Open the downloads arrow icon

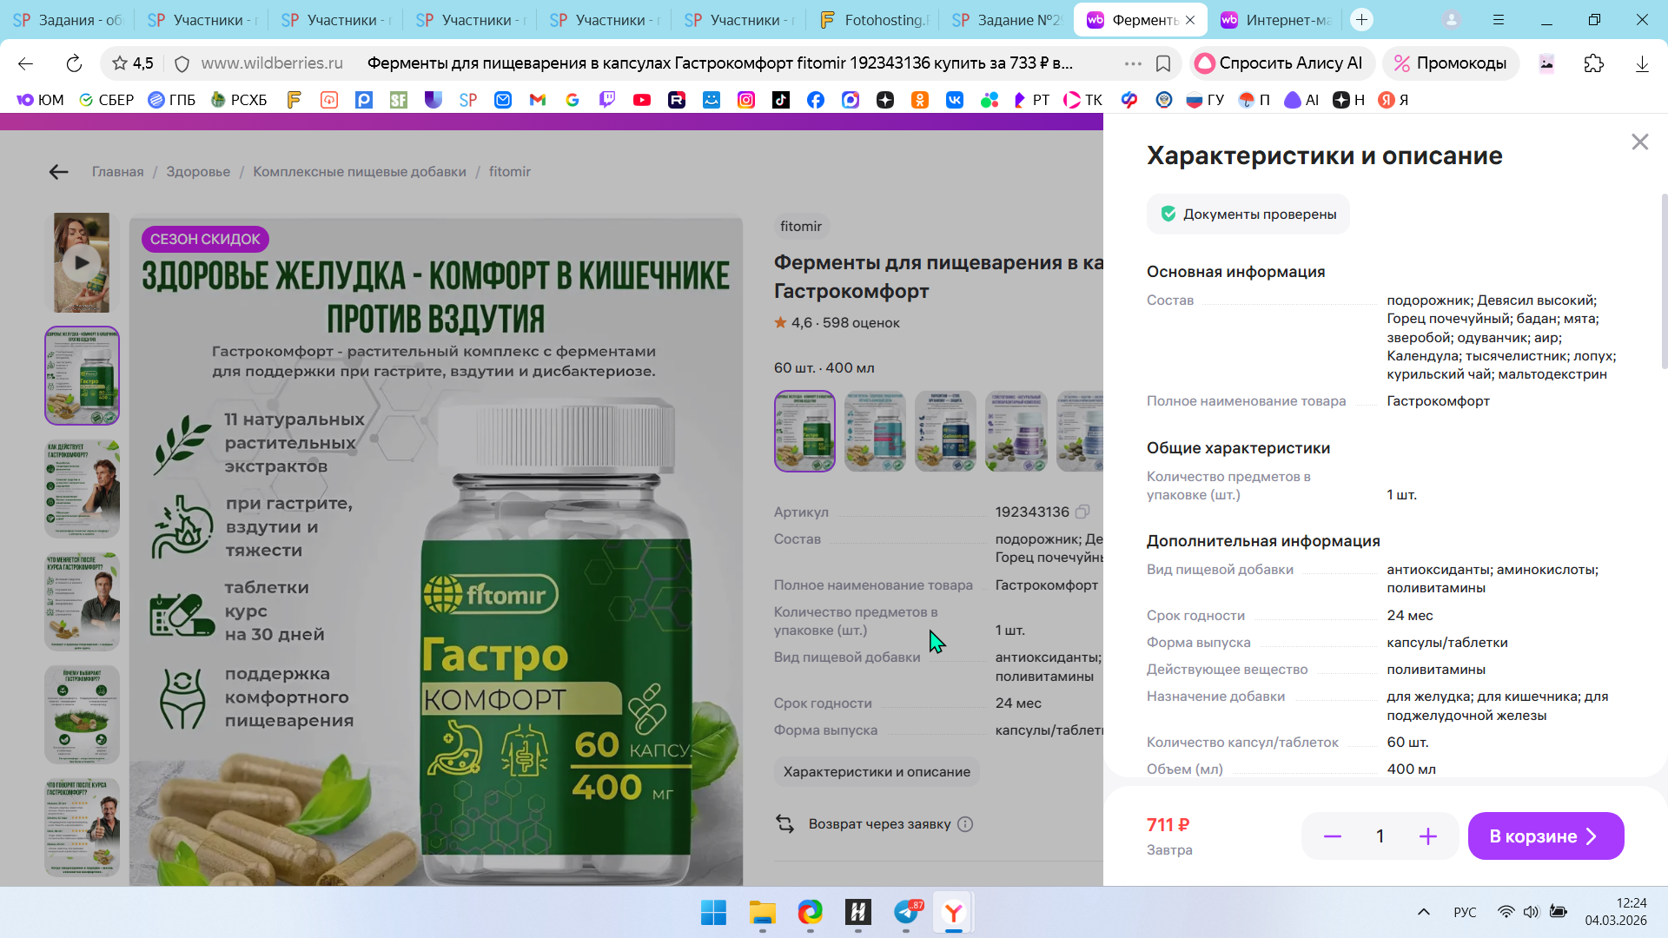tap(1641, 63)
